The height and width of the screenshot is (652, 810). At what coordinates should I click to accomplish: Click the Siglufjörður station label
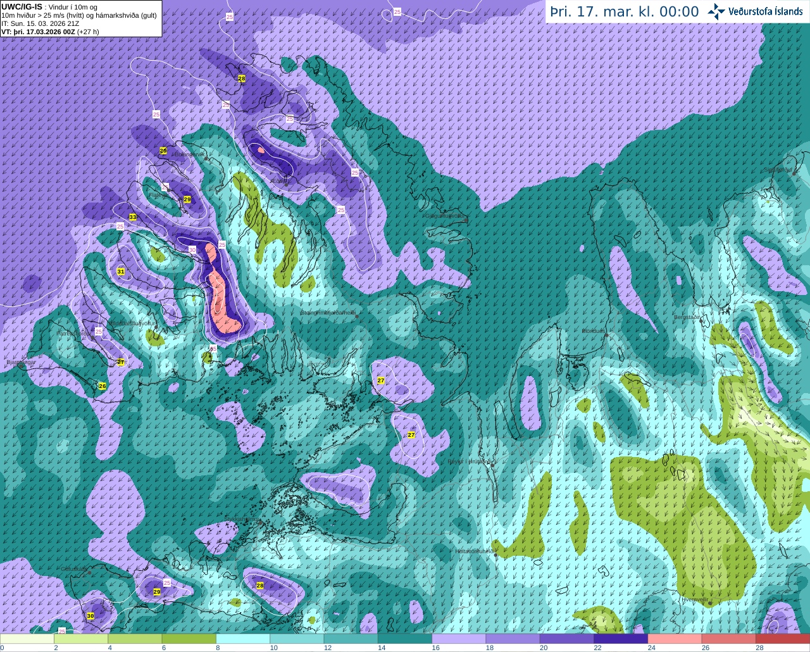coord(780,170)
